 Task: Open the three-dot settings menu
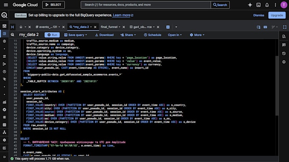pos(275,5)
